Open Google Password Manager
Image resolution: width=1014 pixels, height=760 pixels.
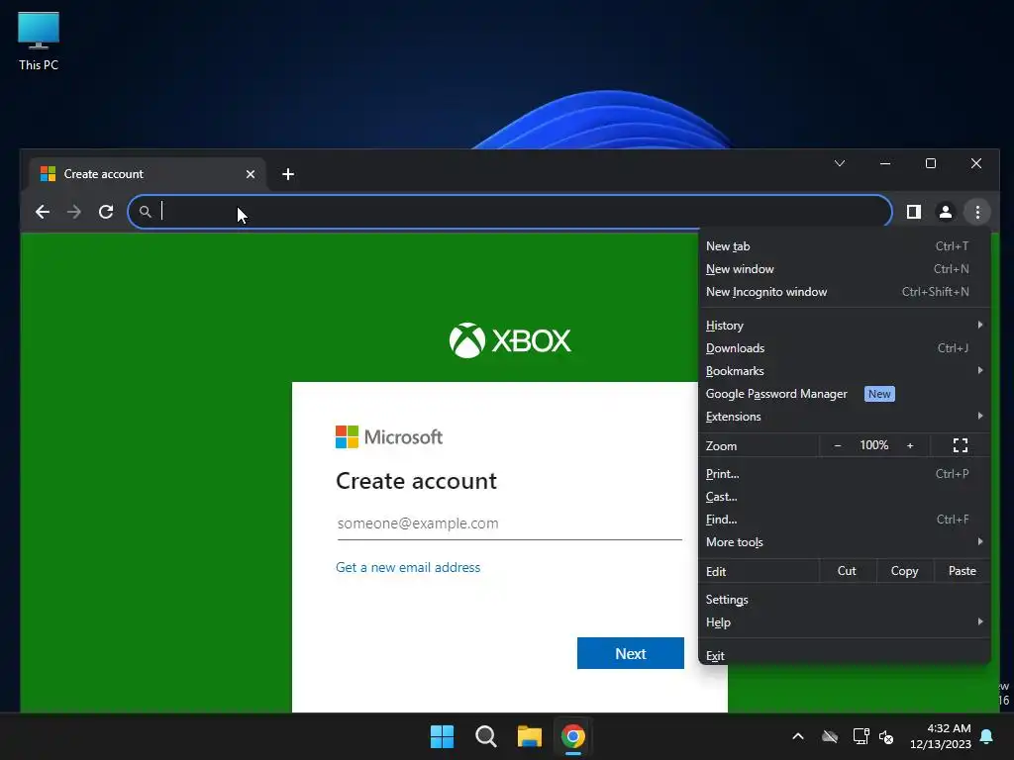click(x=845, y=394)
